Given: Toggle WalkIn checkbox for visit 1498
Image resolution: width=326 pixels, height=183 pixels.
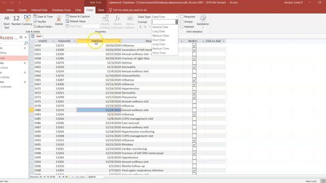Looking at the screenshot, I should pyautogui.click(x=194, y=153).
